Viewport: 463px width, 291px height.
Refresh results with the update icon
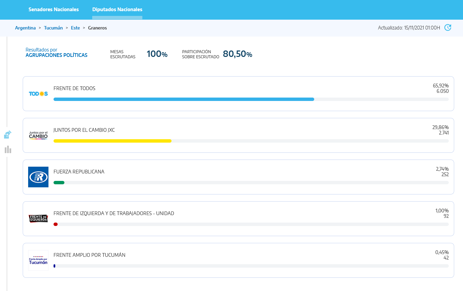448,27
